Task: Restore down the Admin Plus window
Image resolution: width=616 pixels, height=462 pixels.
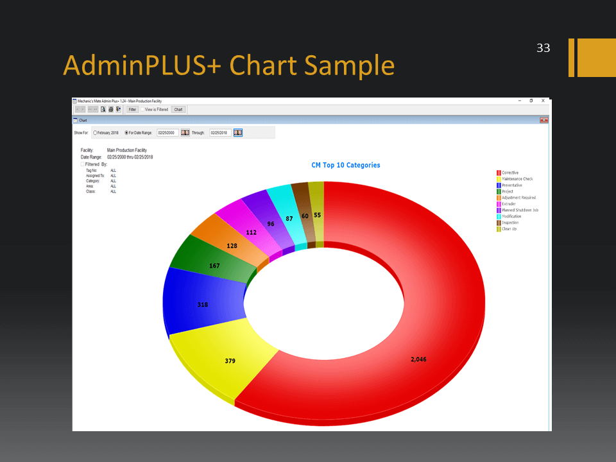Action: 531,101
